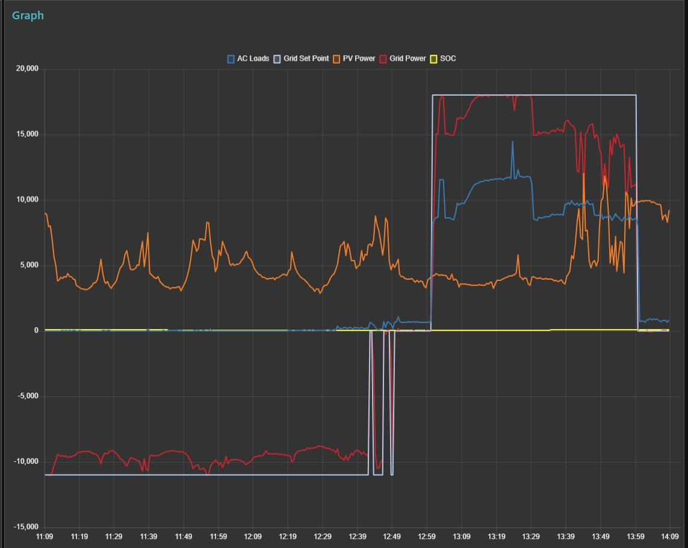The height and width of the screenshot is (548, 688).
Task: Click the 11:29 time axis label
Action: click(x=114, y=537)
